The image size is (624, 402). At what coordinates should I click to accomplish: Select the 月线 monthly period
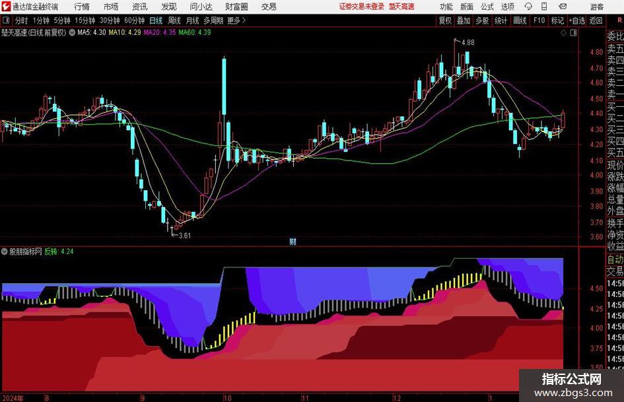point(193,20)
